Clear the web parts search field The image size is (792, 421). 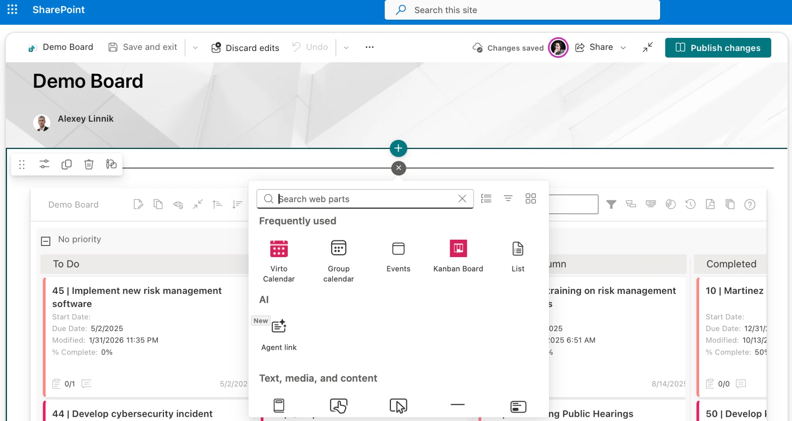pos(462,199)
